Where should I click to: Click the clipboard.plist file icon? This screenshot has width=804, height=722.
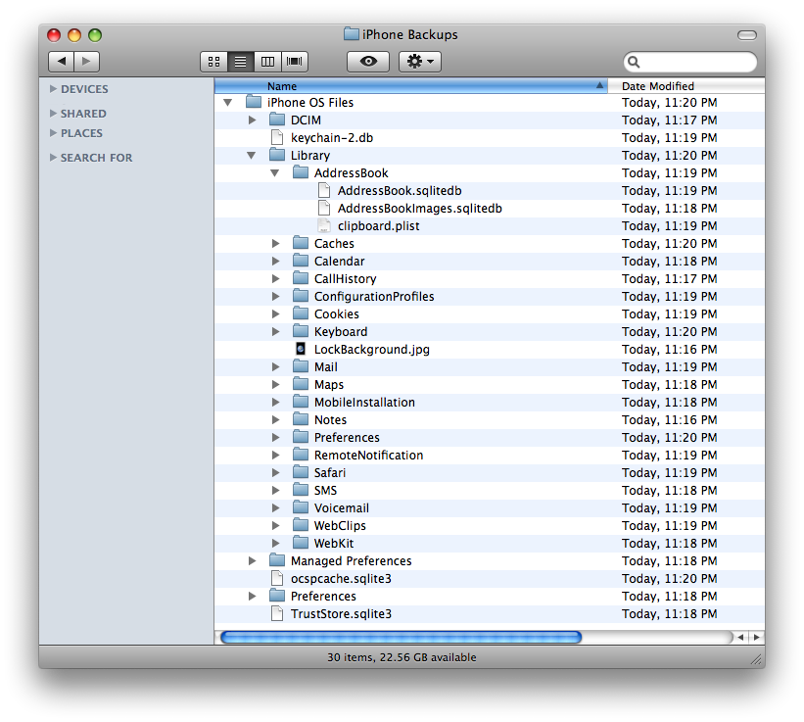pos(324,226)
